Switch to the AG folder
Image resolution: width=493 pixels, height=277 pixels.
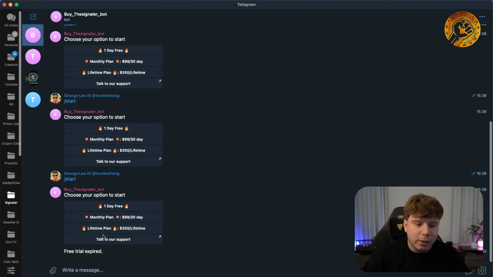tap(11, 99)
